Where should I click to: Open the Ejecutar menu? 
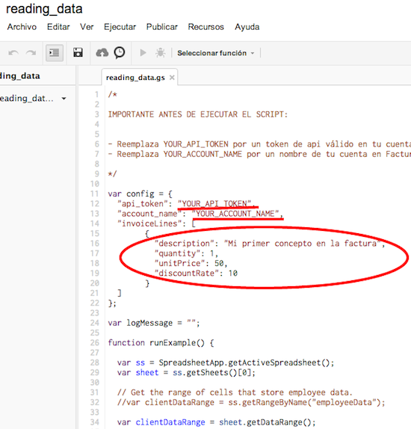(x=120, y=27)
